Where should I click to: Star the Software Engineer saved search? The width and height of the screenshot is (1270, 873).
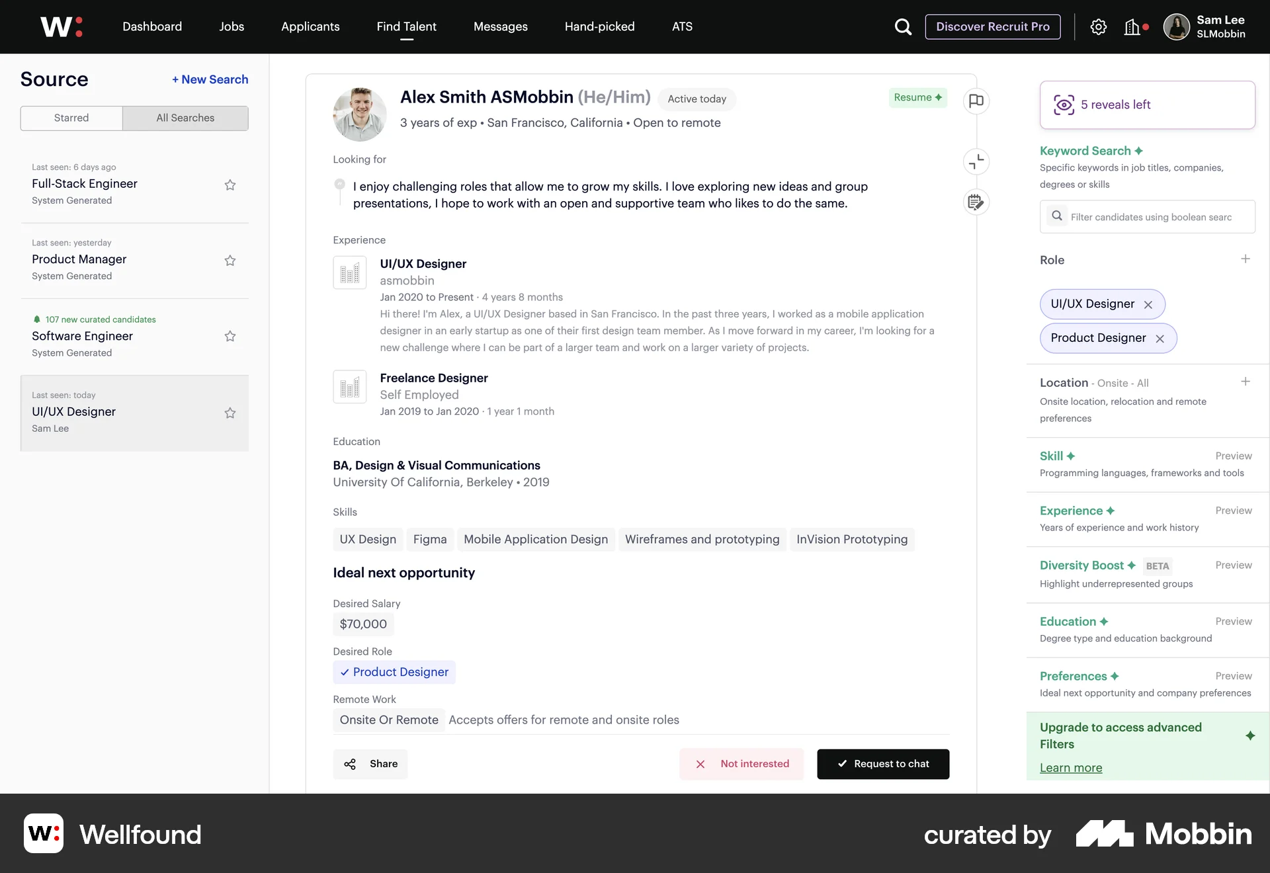(230, 337)
